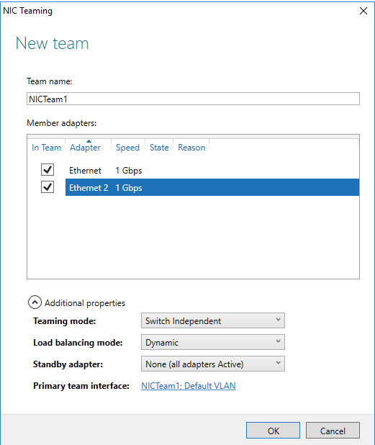Select the highlighted Ethernet 2 row
Screen dimensions: 375x445
[212, 187]
